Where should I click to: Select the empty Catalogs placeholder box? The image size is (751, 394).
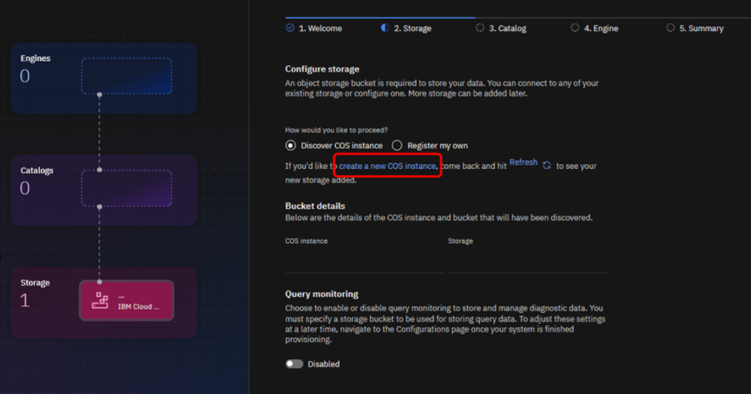[126, 188]
